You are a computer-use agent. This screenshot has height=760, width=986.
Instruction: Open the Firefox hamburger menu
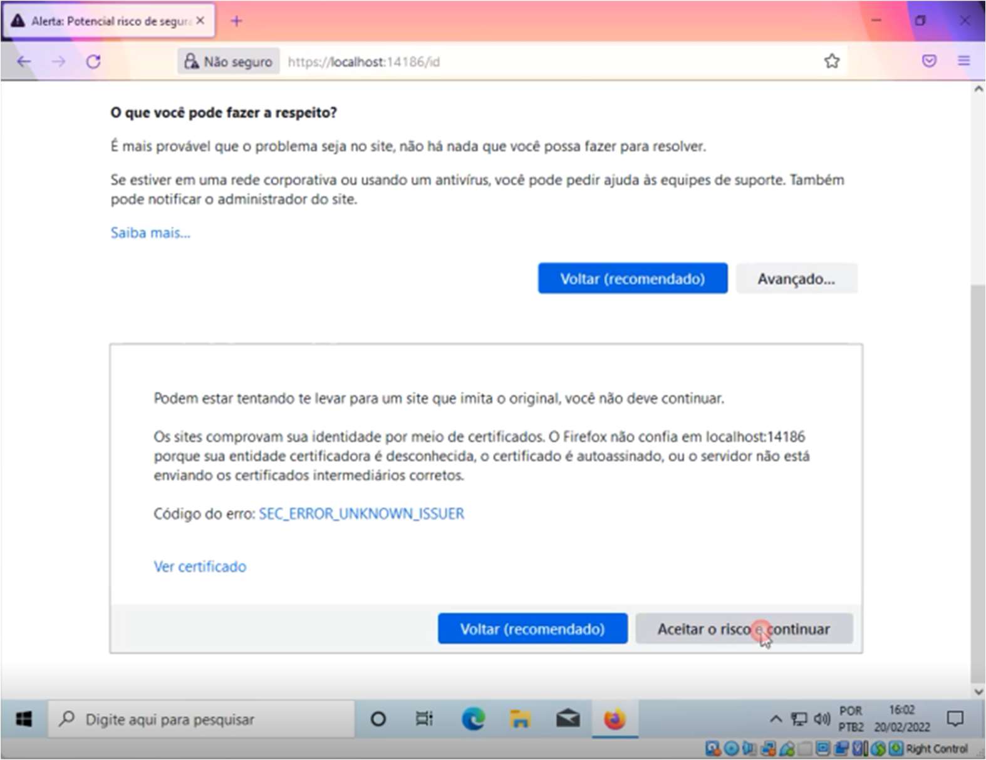pyautogui.click(x=963, y=61)
